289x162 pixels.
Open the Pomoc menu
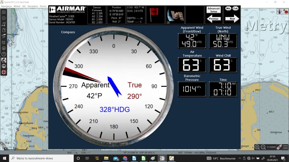(43, 6)
